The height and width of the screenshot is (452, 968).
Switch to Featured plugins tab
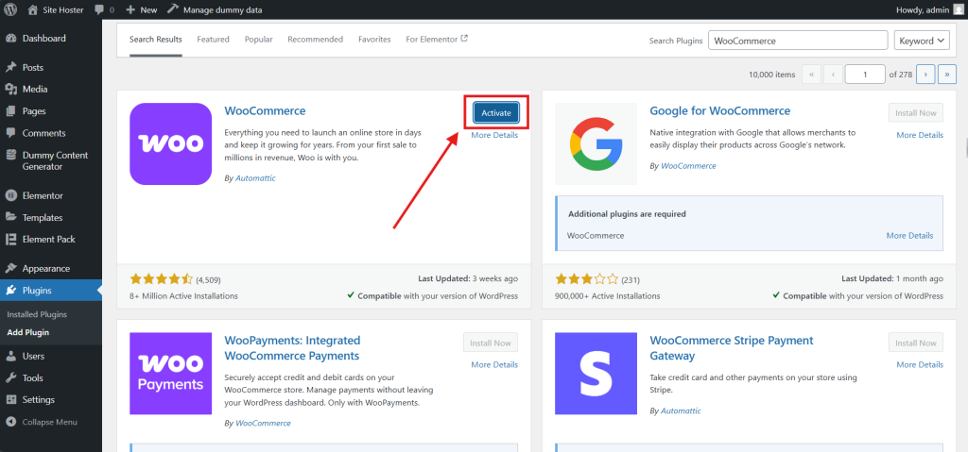point(213,40)
